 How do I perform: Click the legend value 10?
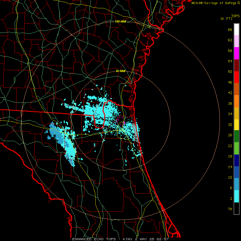pos(230,177)
